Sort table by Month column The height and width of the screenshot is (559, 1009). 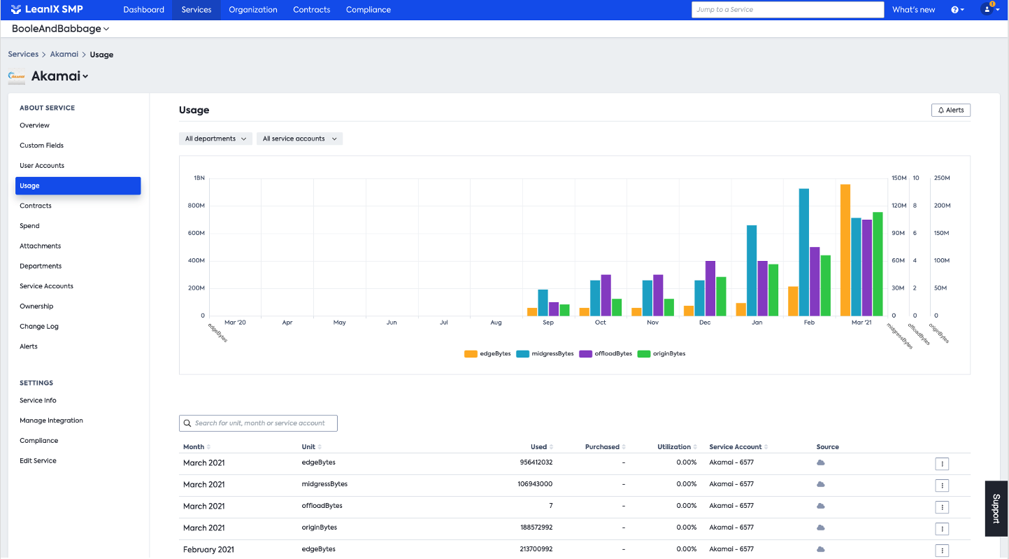[x=196, y=446]
